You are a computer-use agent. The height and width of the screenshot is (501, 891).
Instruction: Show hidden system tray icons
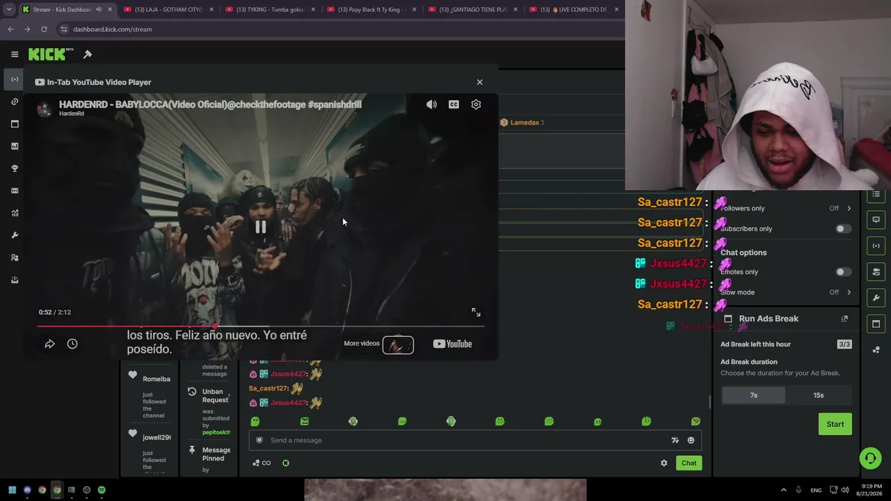[783, 490]
